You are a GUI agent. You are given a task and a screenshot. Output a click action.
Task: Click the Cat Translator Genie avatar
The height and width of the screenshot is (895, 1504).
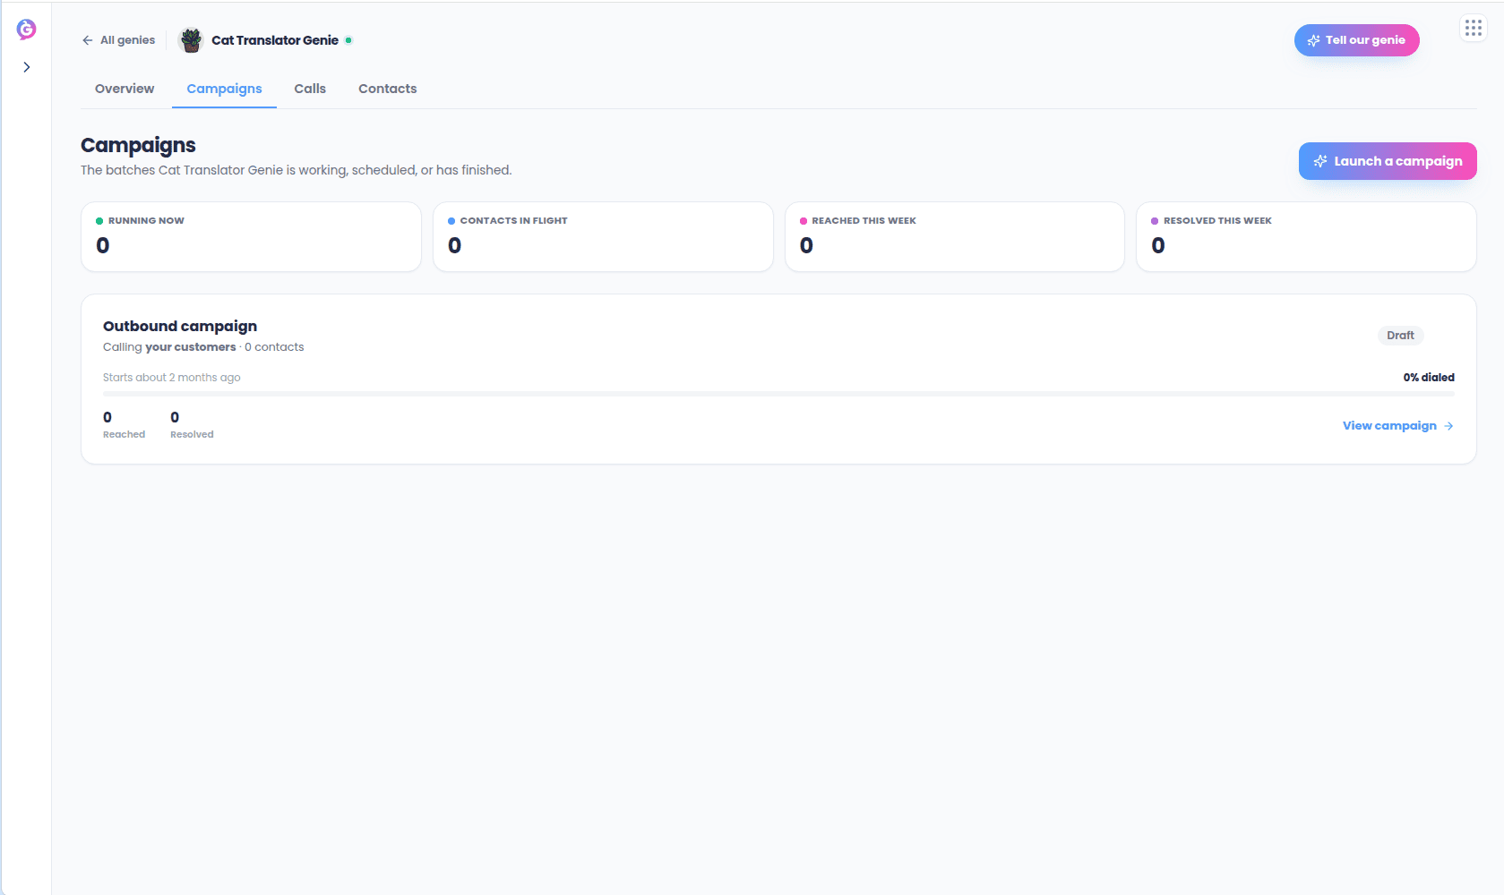click(191, 40)
